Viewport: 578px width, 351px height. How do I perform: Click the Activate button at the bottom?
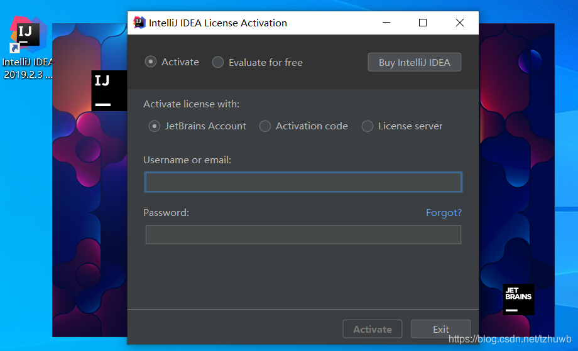(x=373, y=329)
